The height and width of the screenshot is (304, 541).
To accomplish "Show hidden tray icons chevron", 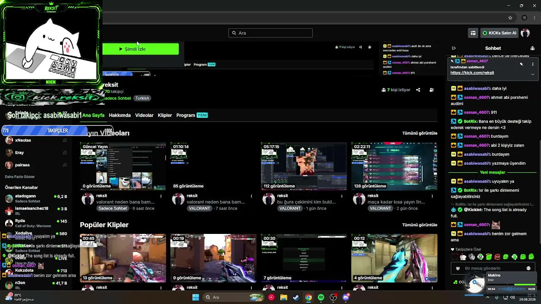I will (488, 297).
